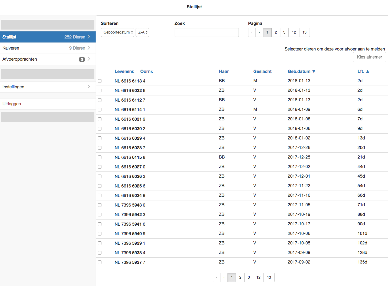Open Stallijst in the sidebar
The height and width of the screenshot is (286, 388).
[x=48, y=37]
